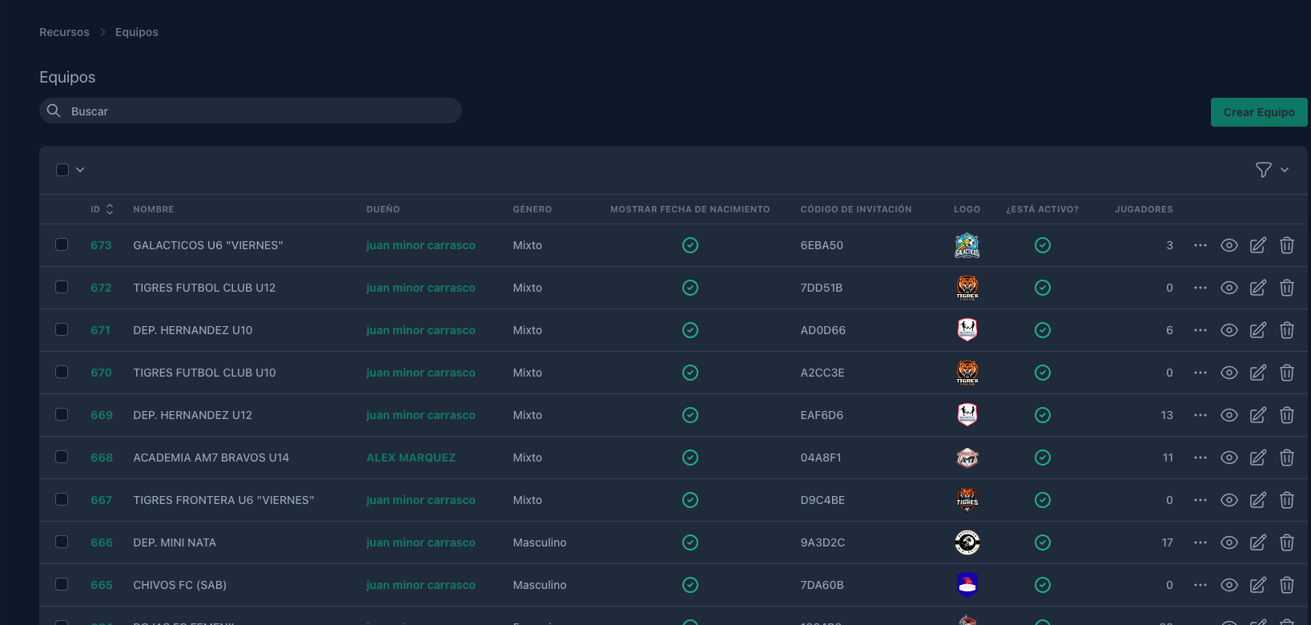Open more actions for TIGRES FUTBOL CLUB U12

click(1200, 288)
